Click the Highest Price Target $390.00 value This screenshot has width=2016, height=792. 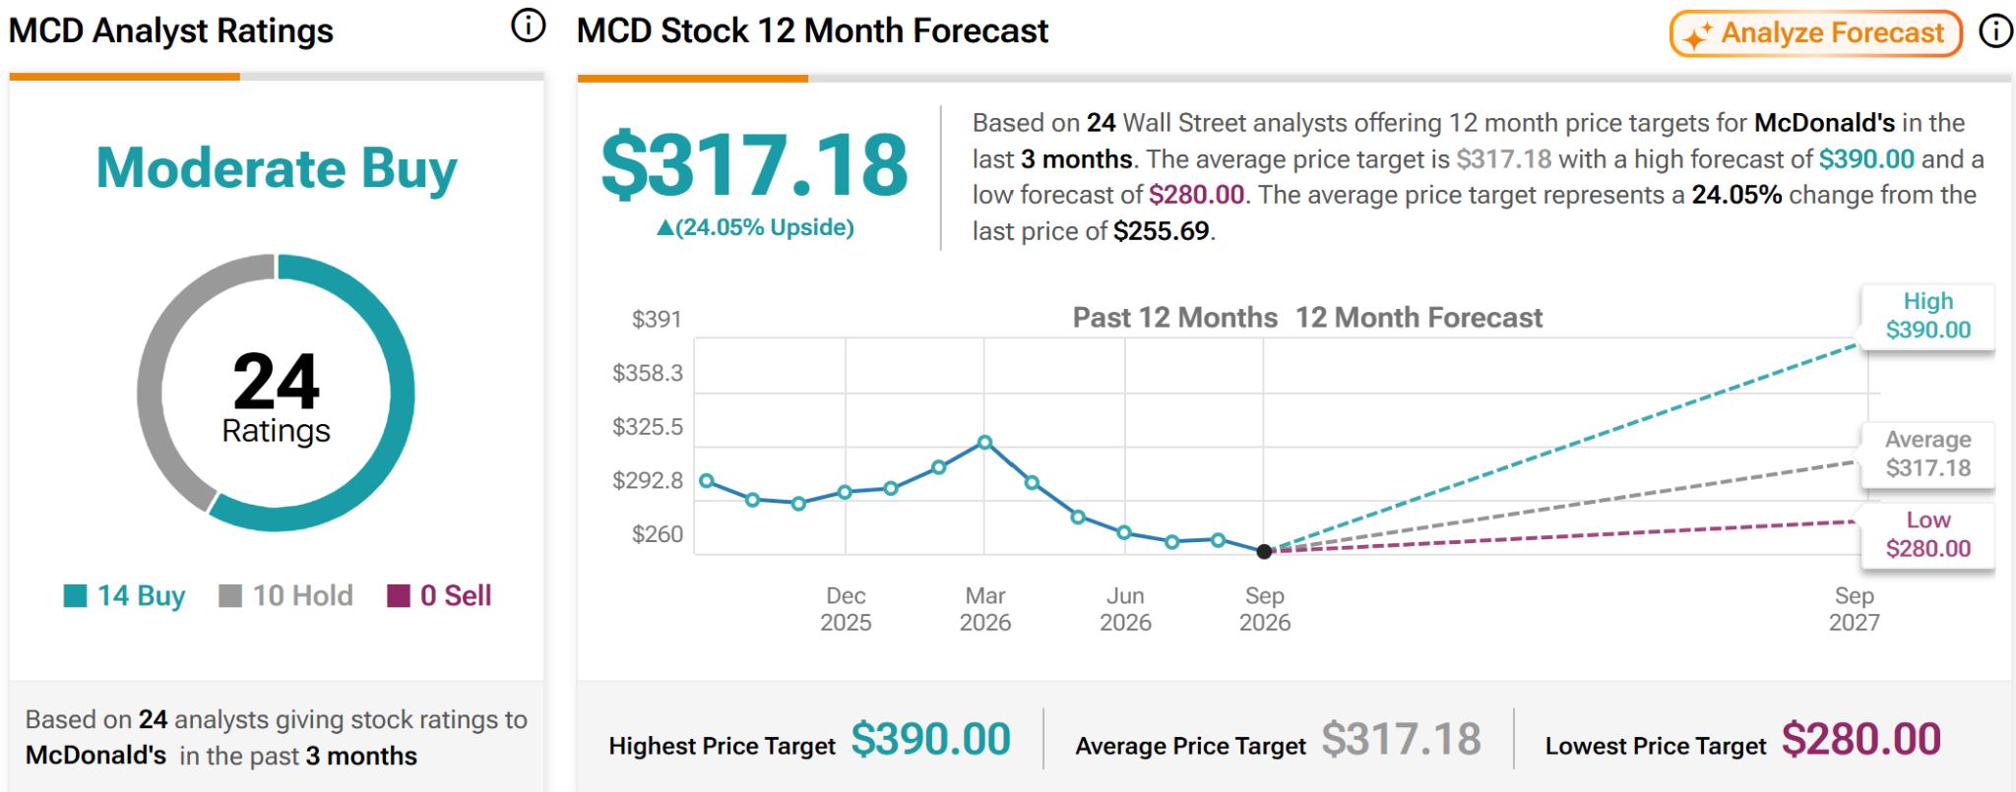931,739
